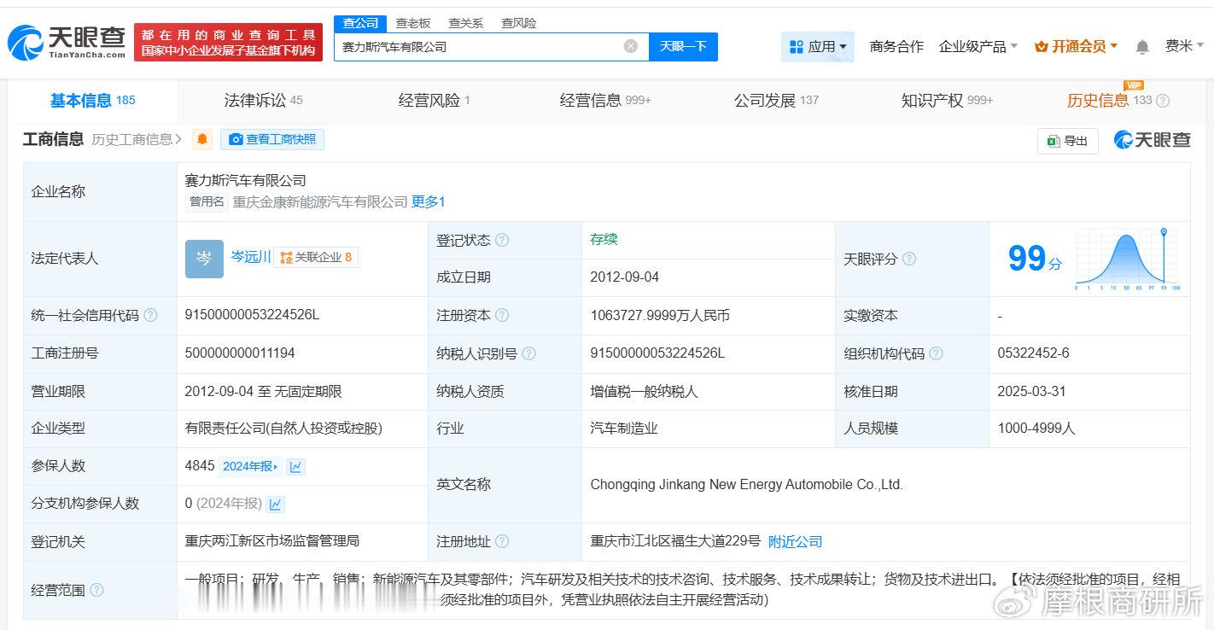
Task: Click the TianYanCha logo
Action: [67, 42]
